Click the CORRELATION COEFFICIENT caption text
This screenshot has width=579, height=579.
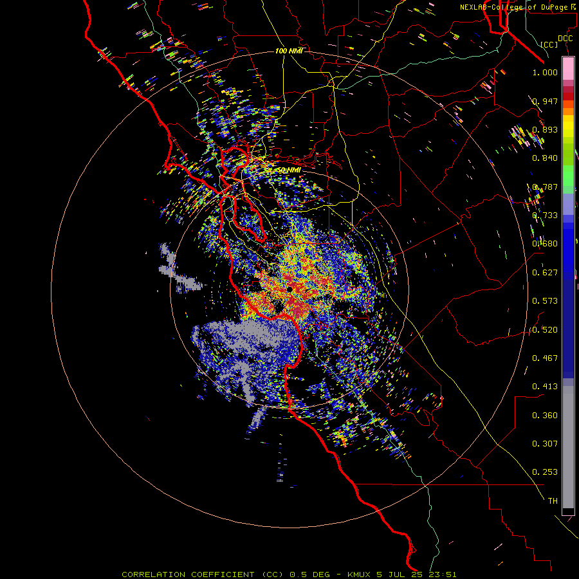[188, 574]
